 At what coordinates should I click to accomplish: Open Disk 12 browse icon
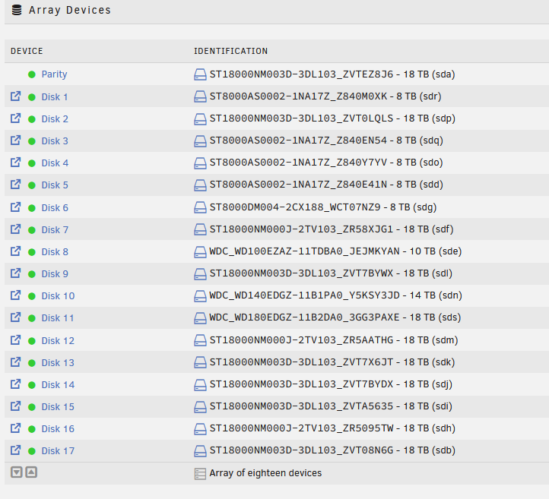tap(15, 340)
